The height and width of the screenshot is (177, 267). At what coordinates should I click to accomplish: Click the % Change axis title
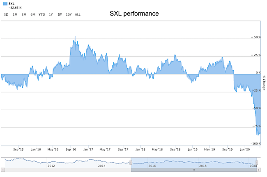tap(264, 83)
